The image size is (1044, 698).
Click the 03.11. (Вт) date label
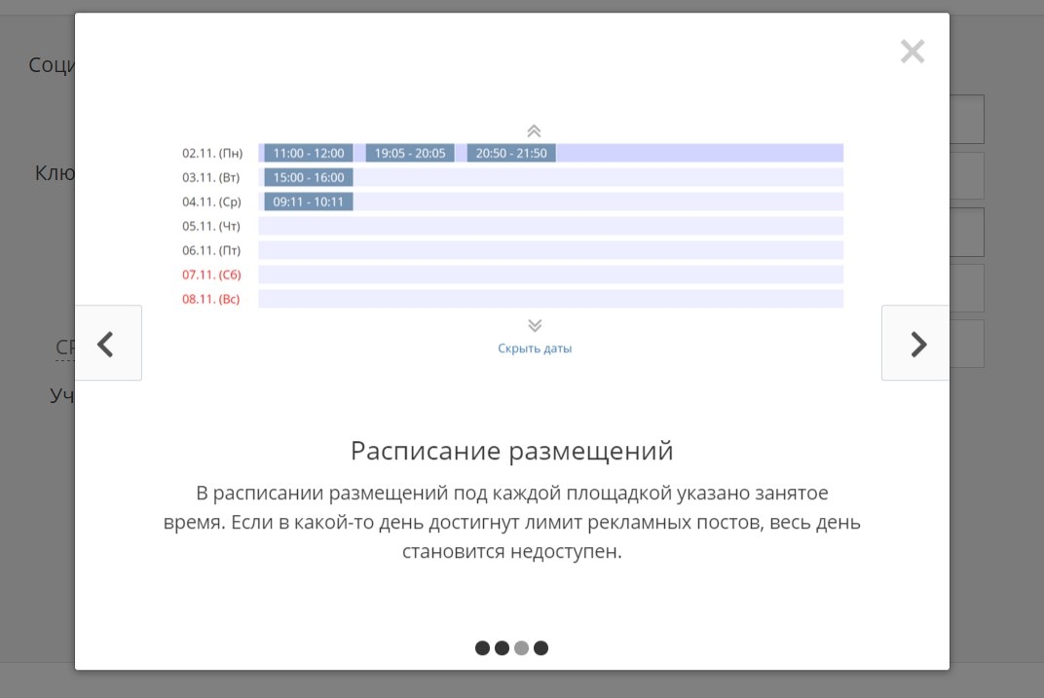(211, 177)
